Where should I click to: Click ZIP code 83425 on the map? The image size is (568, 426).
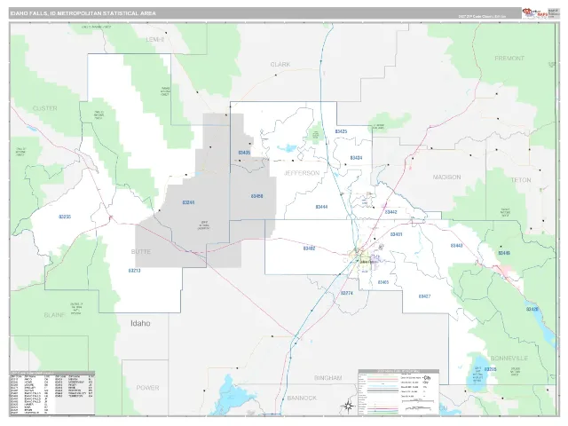341,131
